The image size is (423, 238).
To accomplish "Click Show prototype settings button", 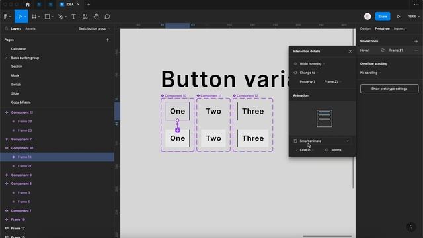I will pos(389,89).
